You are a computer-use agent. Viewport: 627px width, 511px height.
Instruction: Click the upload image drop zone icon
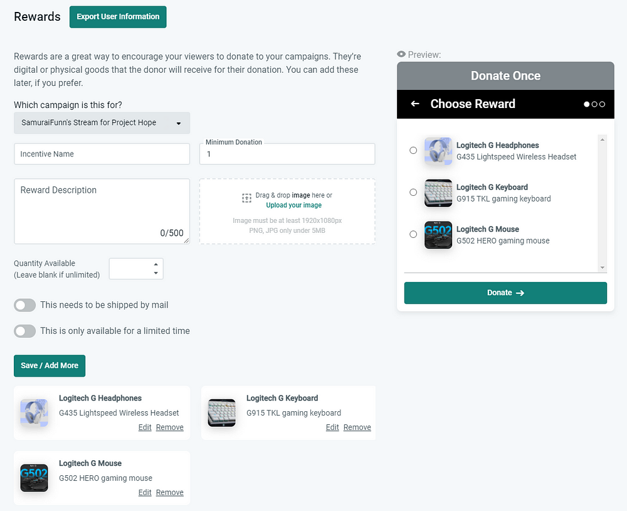coord(246,198)
